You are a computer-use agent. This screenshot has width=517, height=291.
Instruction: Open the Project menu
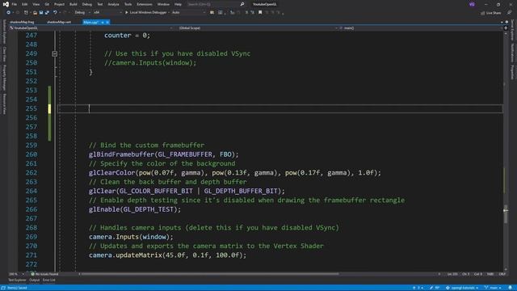[59, 4]
